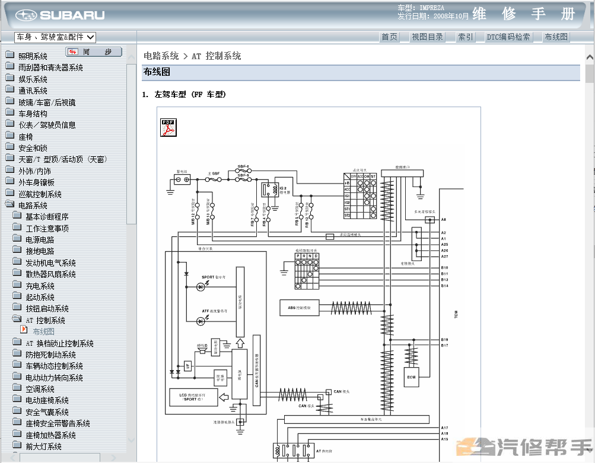This screenshot has height=463, width=595.
Task: Open the 车身结构 folder icon
Action: (x=10, y=112)
